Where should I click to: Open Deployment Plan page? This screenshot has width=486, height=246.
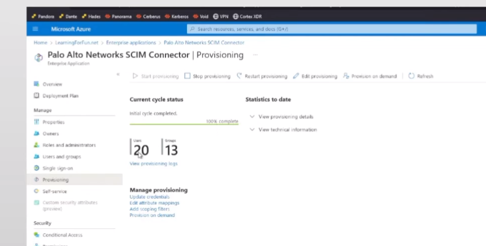(61, 96)
